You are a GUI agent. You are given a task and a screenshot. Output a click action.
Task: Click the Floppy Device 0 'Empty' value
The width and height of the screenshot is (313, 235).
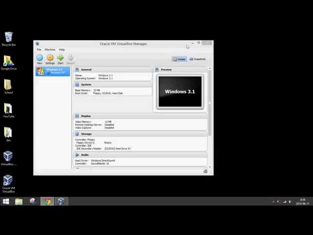pos(108,142)
